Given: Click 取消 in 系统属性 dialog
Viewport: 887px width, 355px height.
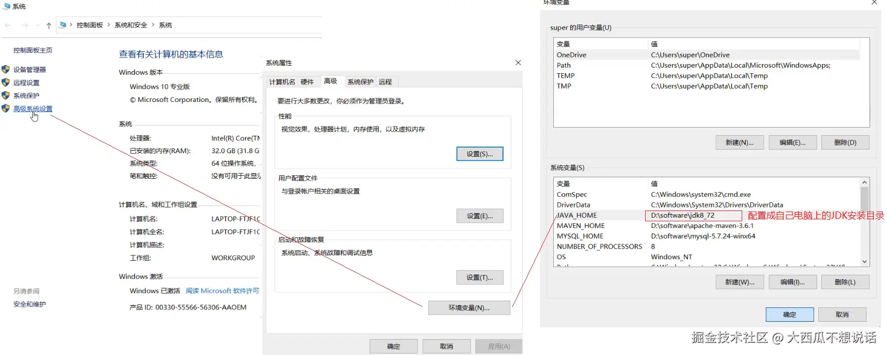Looking at the screenshot, I should coord(447,346).
